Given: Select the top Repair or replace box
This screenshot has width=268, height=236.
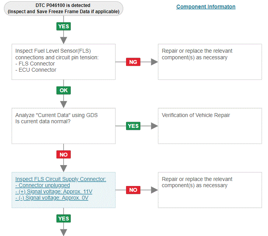Looking at the screenshot, I should pyautogui.click(x=210, y=62).
